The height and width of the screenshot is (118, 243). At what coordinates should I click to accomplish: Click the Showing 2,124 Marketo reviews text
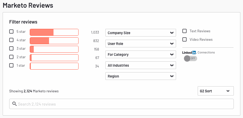point(34,91)
